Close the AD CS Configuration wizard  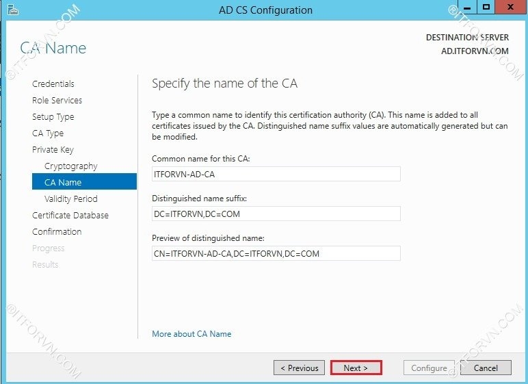[x=508, y=8]
